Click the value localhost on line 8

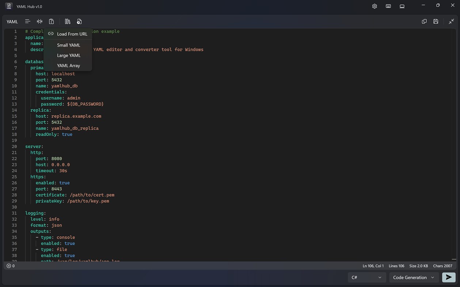click(63, 74)
